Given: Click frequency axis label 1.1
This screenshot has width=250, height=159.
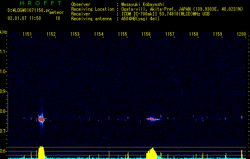Looking at the screenshot, I should click(x=3, y=52).
